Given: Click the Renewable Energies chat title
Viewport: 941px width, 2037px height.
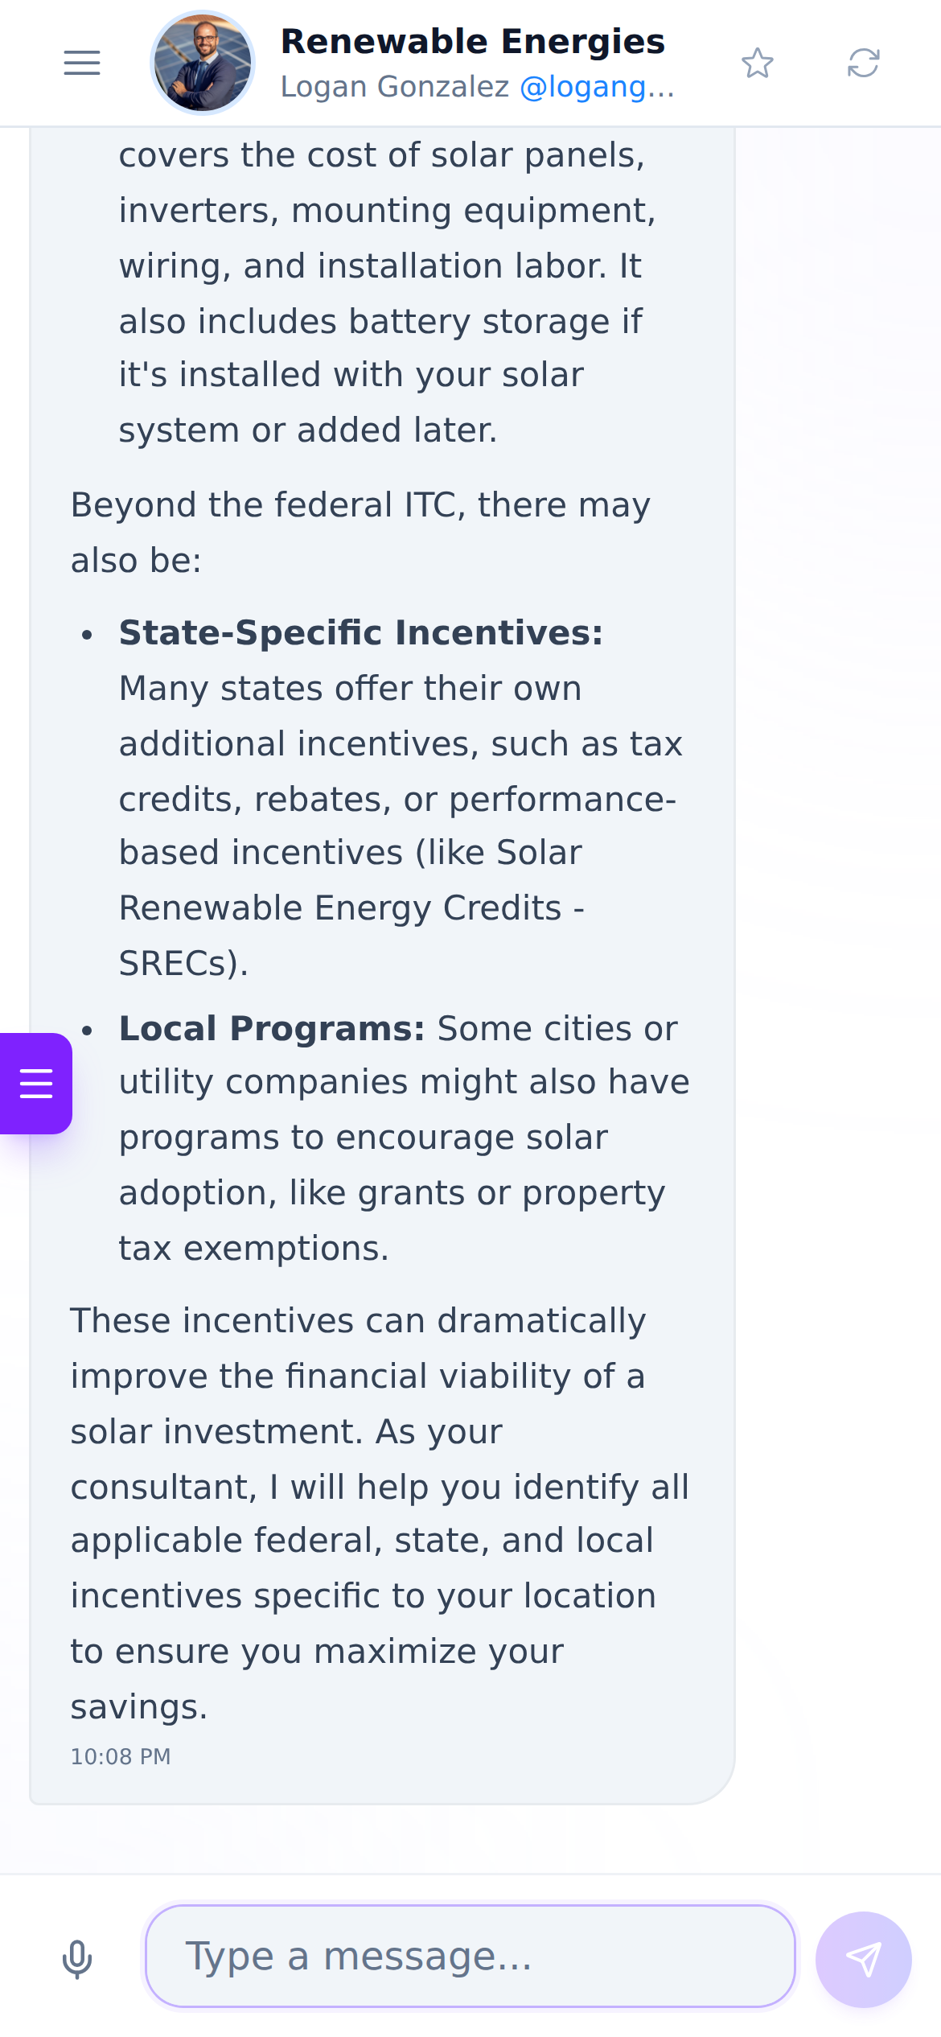Looking at the screenshot, I should (x=473, y=41).
